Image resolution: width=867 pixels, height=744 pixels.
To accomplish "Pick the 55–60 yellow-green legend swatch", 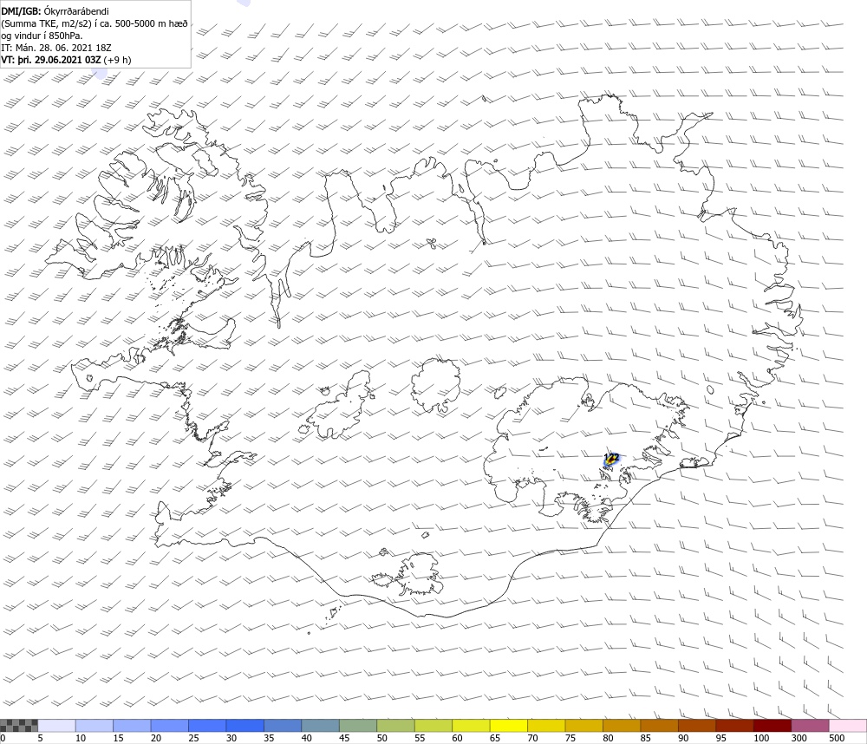I will point(433,726).
